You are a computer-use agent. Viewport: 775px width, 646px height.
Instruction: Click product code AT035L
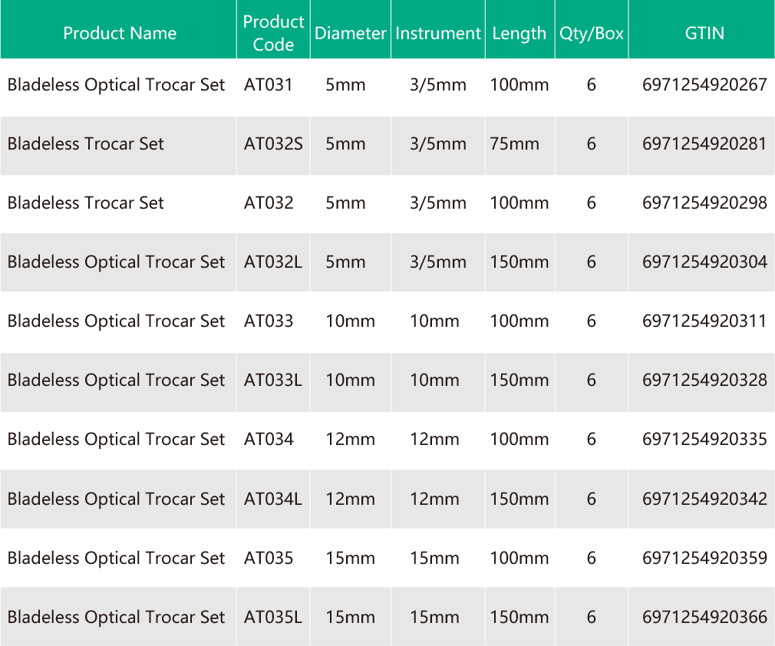point(273,617)
